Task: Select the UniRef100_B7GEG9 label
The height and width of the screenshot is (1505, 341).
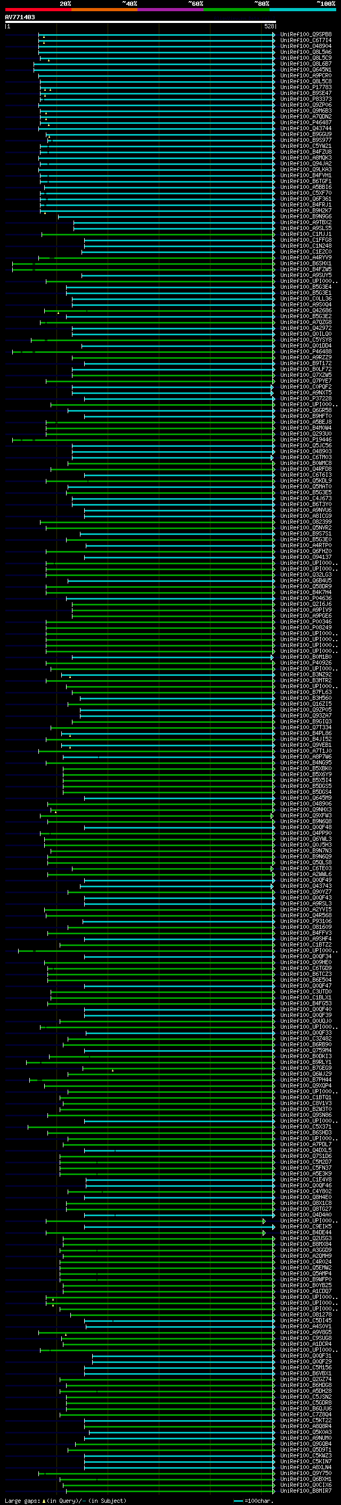Action: (306, 1068)
